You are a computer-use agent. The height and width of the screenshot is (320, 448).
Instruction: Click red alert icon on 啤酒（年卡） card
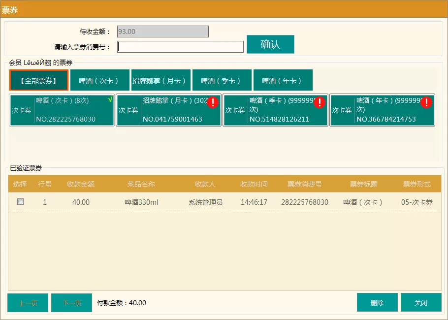(426, 102)
